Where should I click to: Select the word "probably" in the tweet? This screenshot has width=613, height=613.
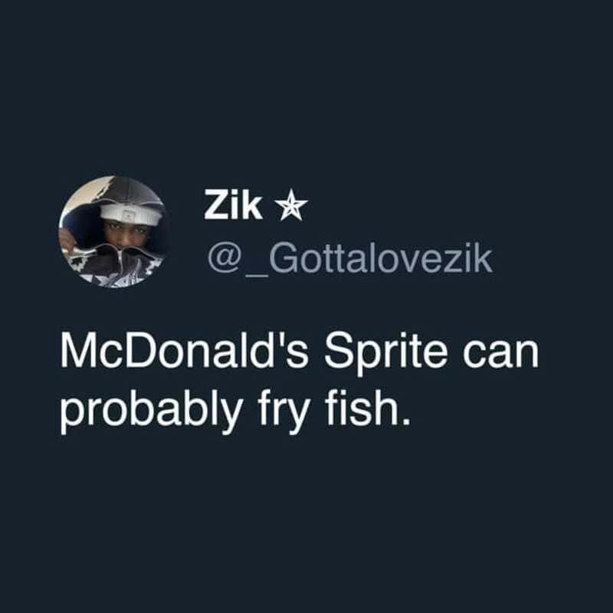(x=148, y=411)
